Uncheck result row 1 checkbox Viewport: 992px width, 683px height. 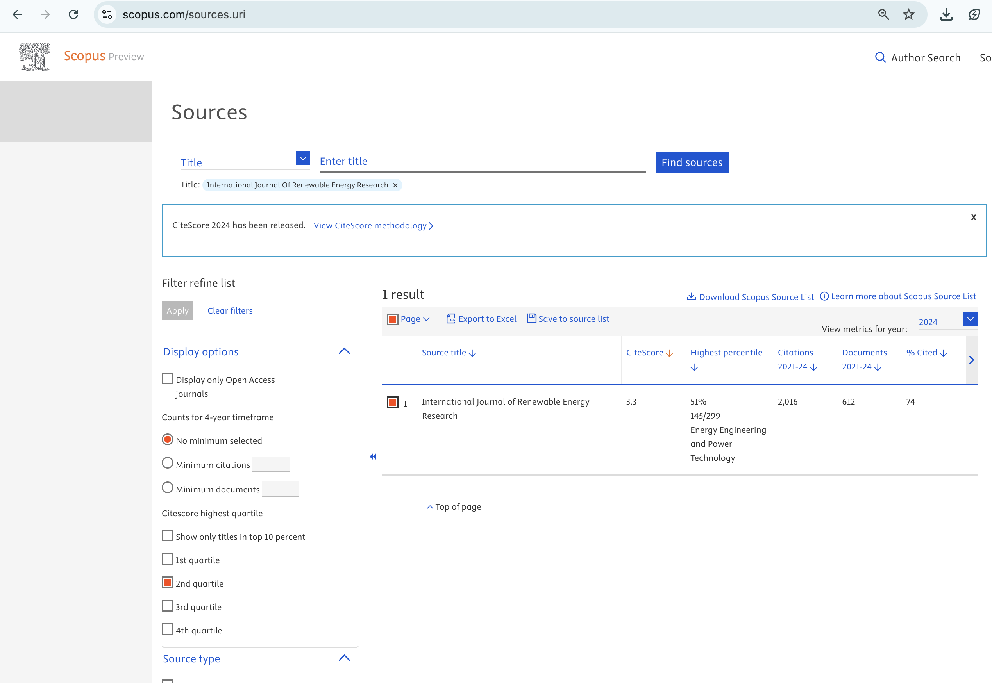point(392,402)
